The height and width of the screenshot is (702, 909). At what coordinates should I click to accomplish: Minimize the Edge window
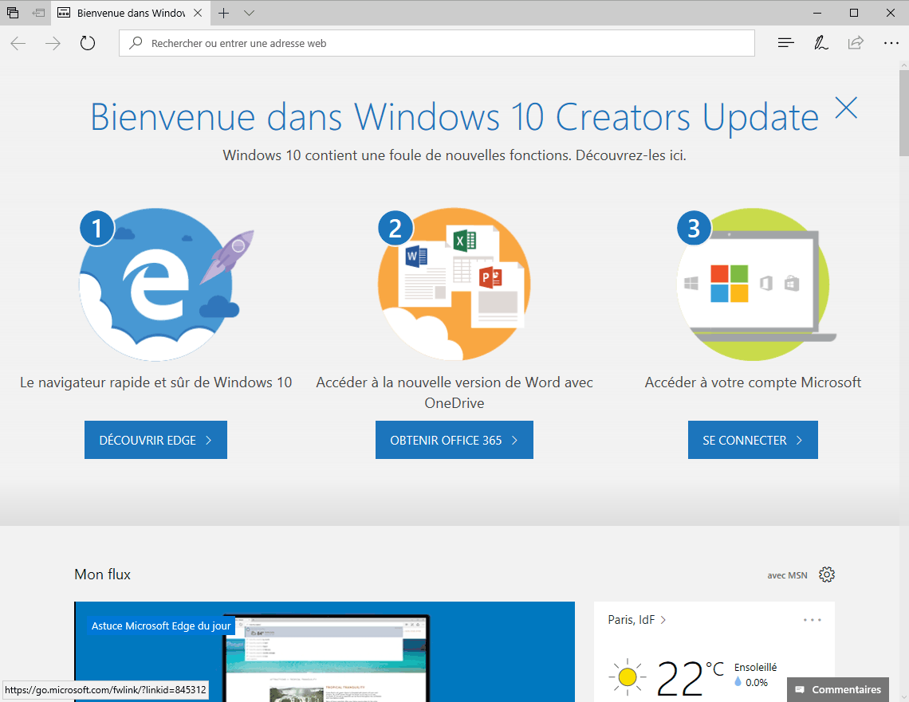tap(817, 13)
